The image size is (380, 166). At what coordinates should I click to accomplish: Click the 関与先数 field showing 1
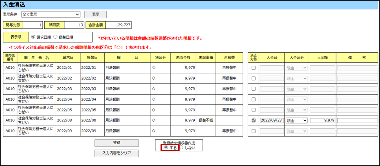click(x=33, y=25)
